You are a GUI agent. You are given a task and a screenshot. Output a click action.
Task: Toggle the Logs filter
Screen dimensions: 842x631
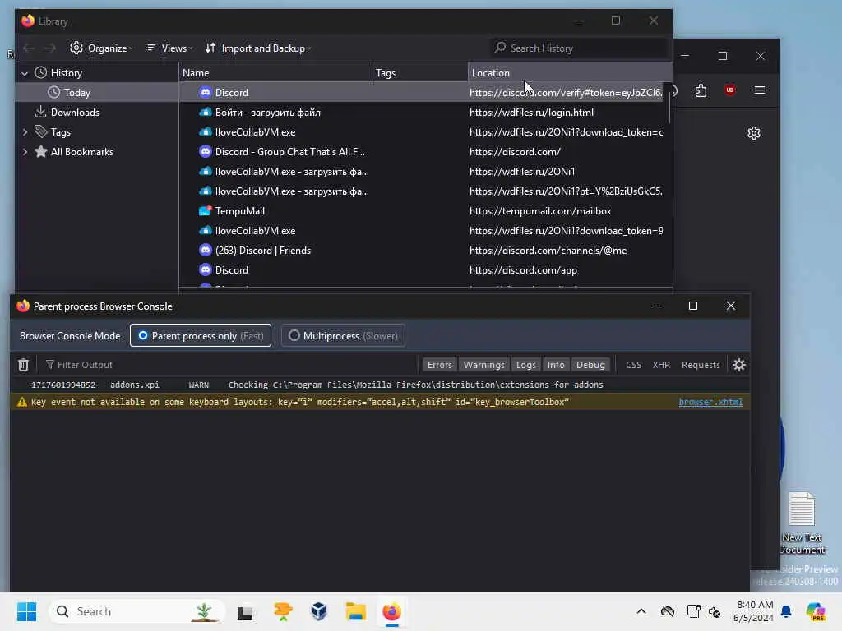click(525, 365)
